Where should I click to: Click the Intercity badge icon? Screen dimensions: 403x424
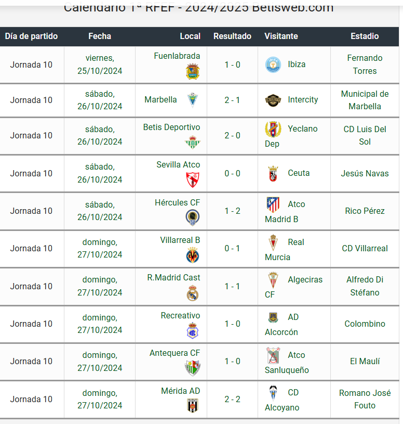[273, 100]
